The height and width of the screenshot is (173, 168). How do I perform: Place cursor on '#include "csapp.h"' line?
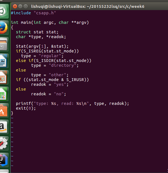33,13
